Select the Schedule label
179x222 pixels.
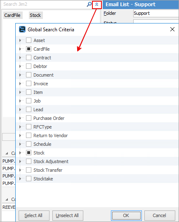[x=42, y=144]
